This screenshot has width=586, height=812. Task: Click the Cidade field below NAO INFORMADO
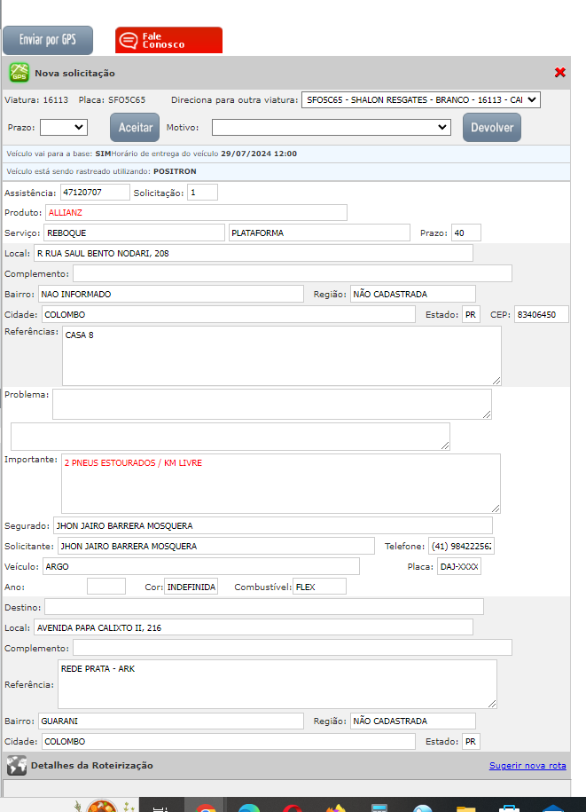pyautogui.click(x=229, y=314)
